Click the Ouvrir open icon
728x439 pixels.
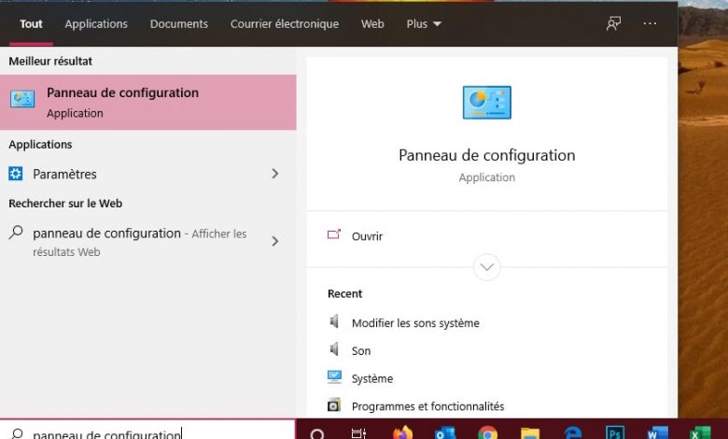pyautogui.click(x=334, y=234)
